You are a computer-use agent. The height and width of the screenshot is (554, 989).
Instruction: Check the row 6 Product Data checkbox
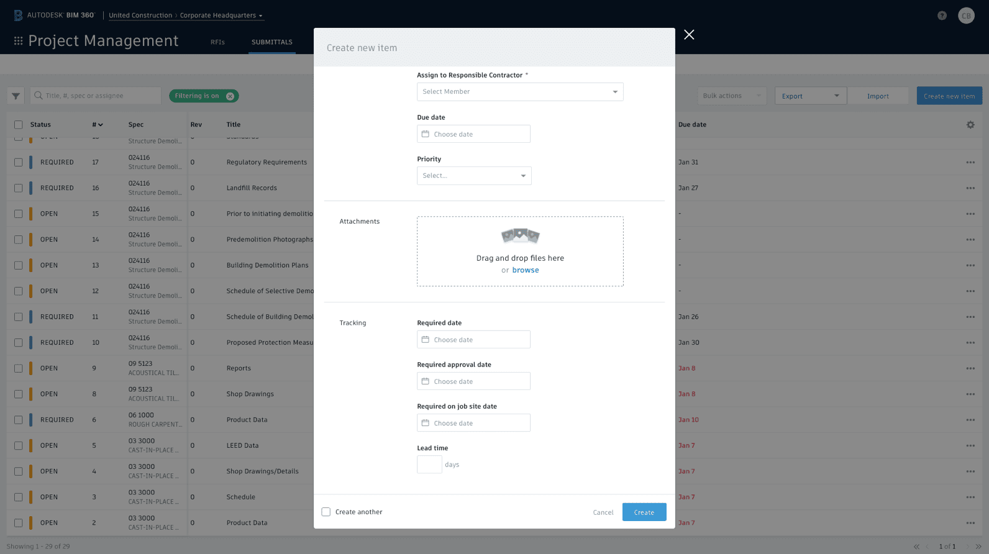pos(19,420)
